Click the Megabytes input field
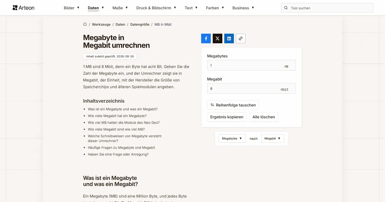 (x=252, y=65)
